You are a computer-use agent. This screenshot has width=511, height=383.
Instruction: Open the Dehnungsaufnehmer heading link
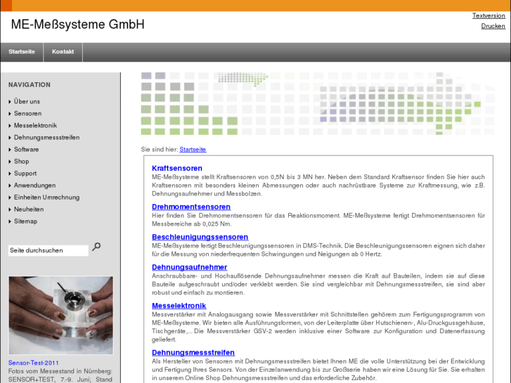(189, 267)
